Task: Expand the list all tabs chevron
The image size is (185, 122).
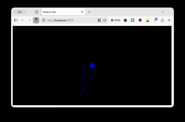Action: click(162, 12)
